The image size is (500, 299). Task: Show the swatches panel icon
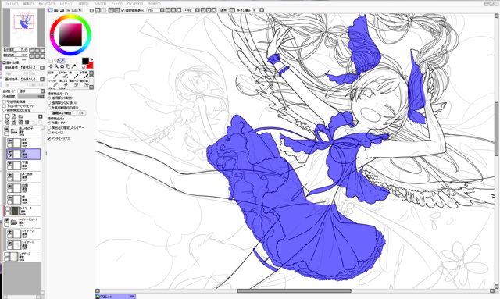pos(74,10)
